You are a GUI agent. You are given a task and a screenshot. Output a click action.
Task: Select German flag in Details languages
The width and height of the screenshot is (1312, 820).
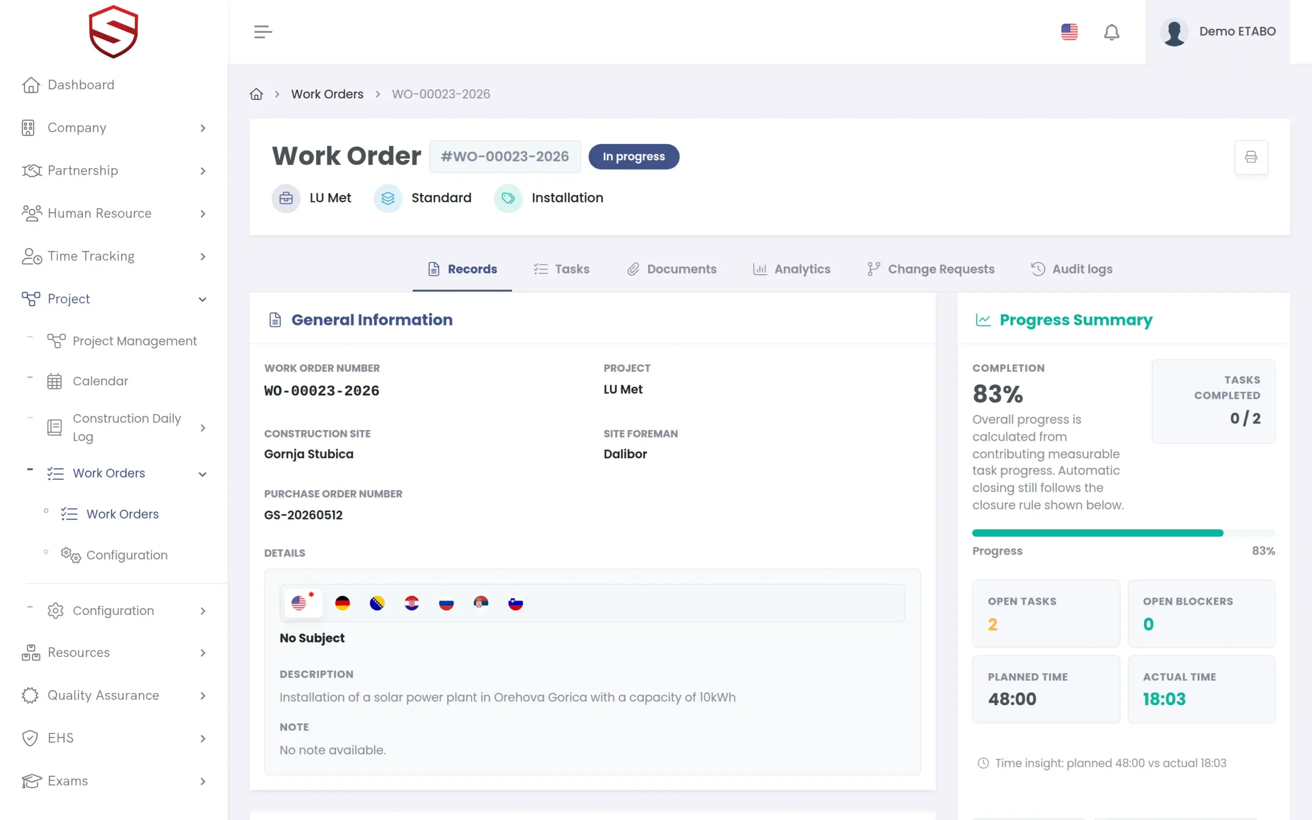(x=343, y=603)
